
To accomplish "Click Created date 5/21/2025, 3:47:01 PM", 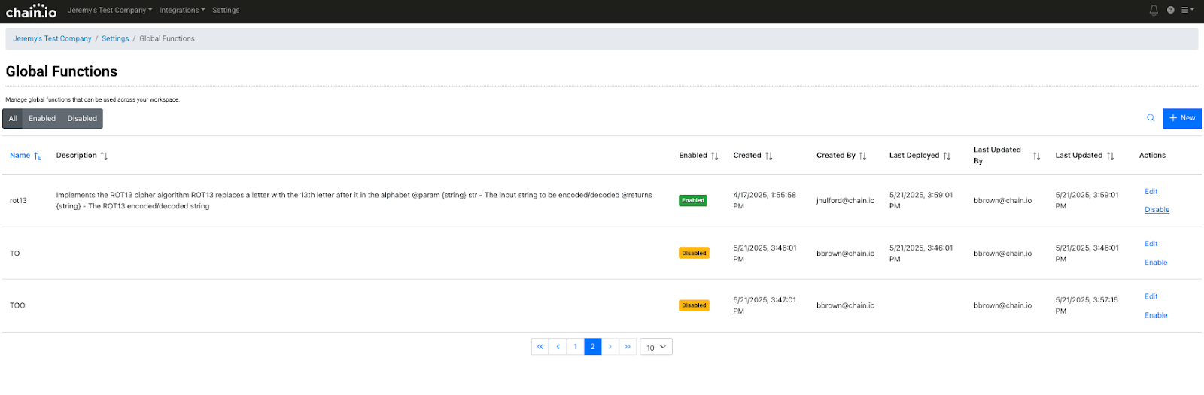I will pos(765,305).
